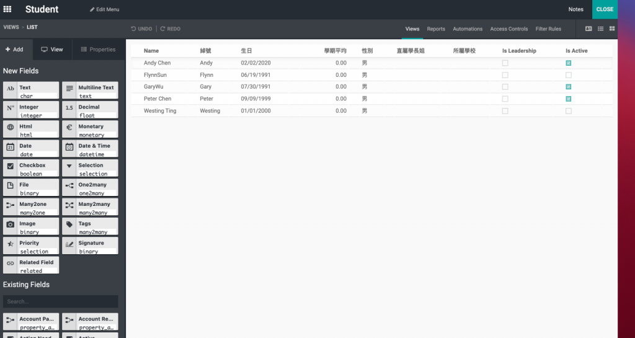Switch to form view icon in header

(588, 29)
